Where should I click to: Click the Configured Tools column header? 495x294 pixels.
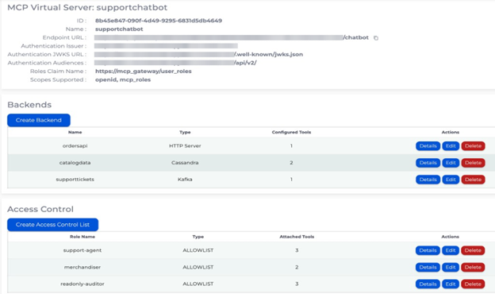pyautogui.click(x=291, y=132)
